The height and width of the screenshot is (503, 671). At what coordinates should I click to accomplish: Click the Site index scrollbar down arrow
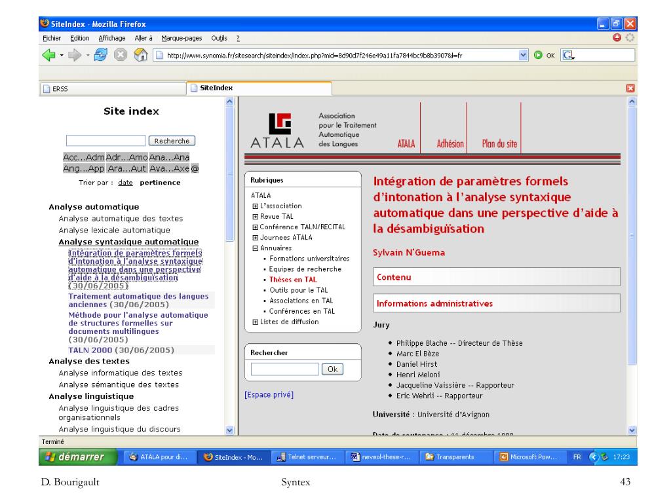[x=230, y=430]
